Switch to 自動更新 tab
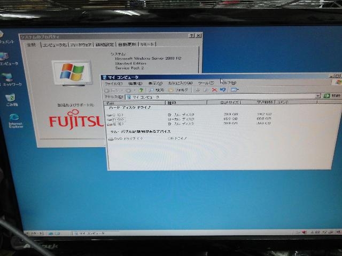Screen dimensions: 342x256 click(127, 44)
